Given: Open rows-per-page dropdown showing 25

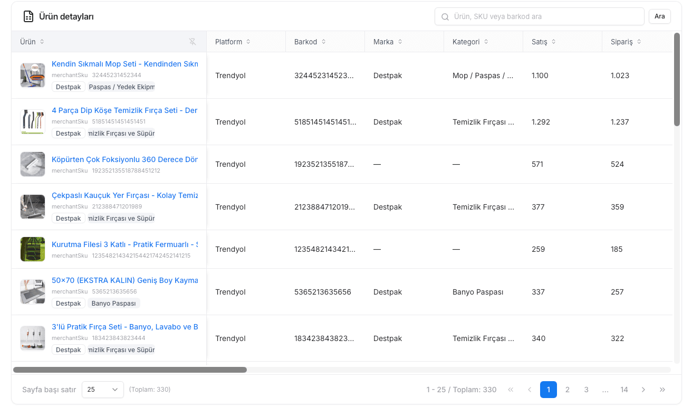Looking at the screenshot, I should pos(103,390).
